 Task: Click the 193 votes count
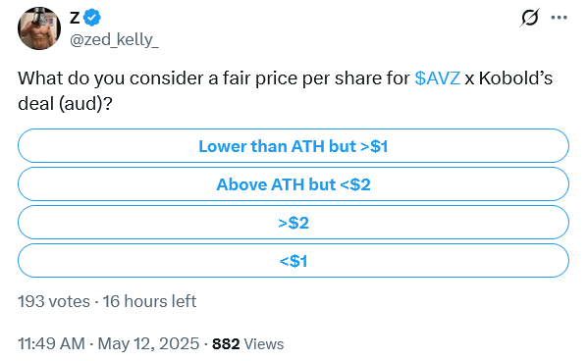(x=54, y=301)
